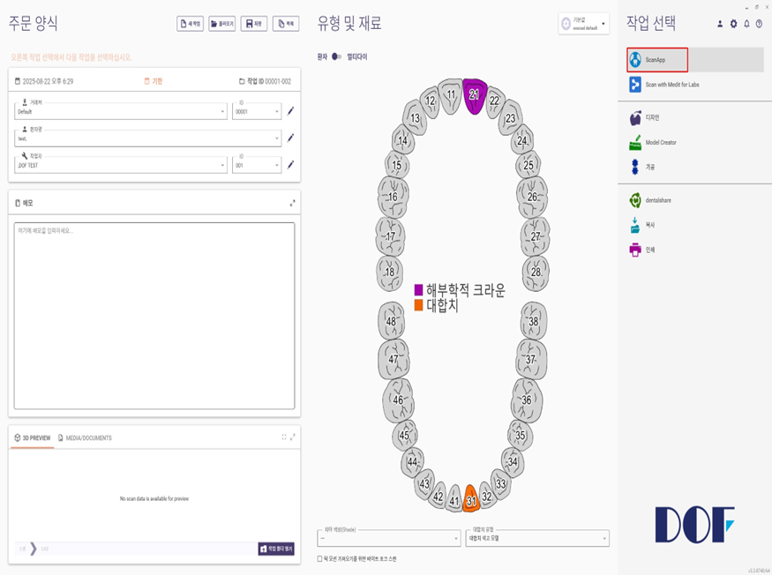The height and width of the screenshot is (575, 772).
Task: Click the 저장 (save) button
Action: pos(253,24)
